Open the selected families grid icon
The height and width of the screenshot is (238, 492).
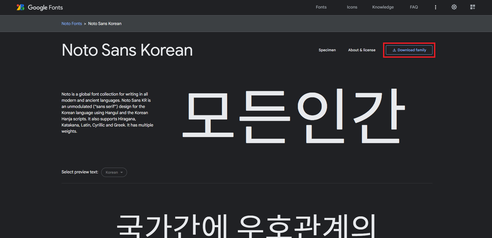point(473,7)
